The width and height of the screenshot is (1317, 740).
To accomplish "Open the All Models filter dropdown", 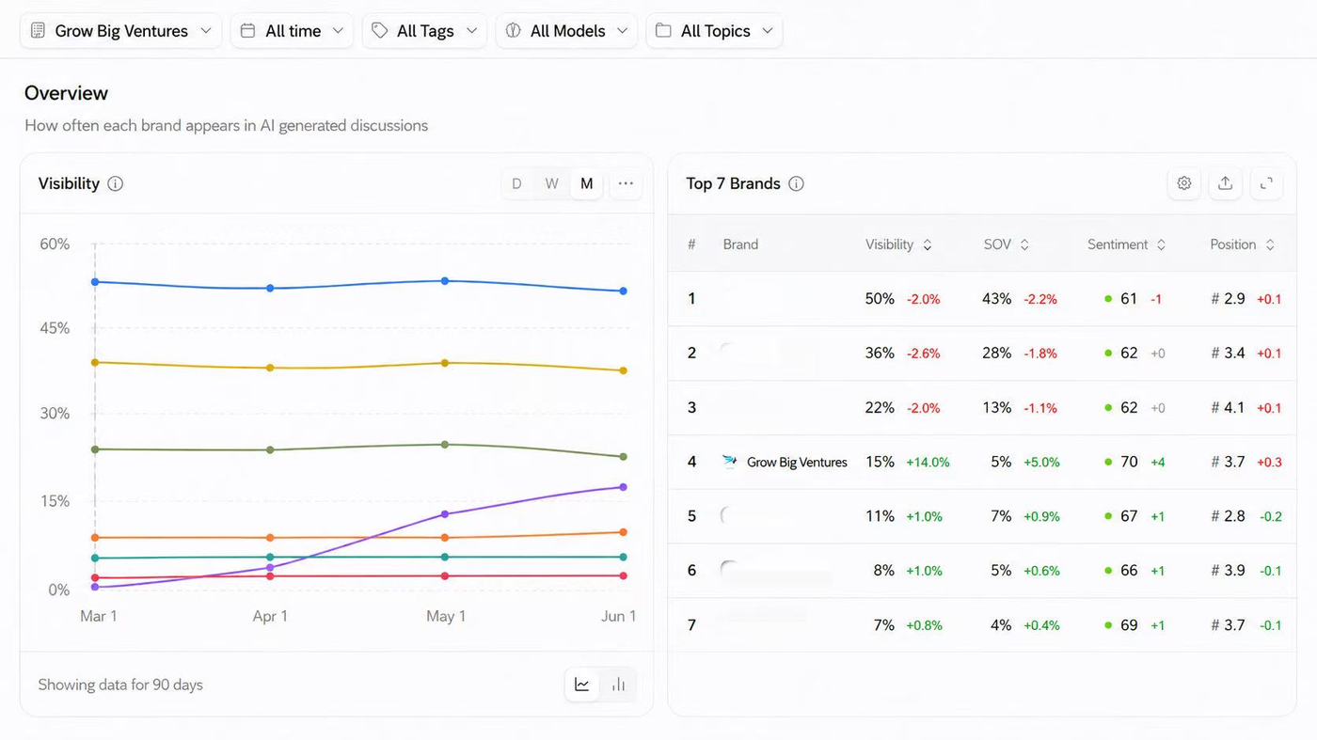I will (566, 31).
